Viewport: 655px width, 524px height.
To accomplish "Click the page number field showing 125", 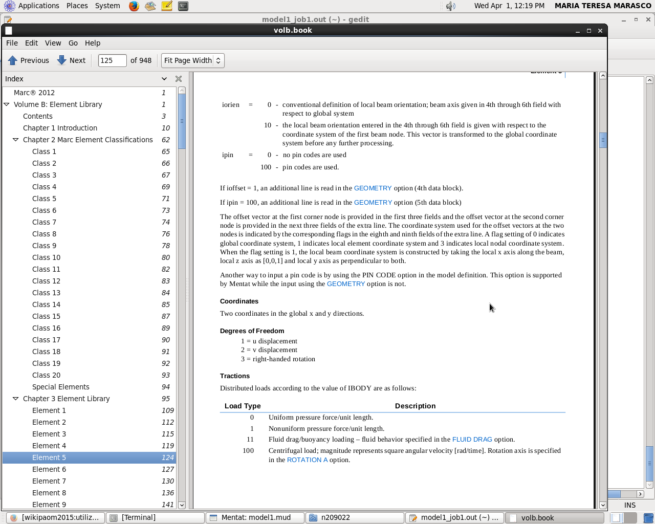I will 112,60.
